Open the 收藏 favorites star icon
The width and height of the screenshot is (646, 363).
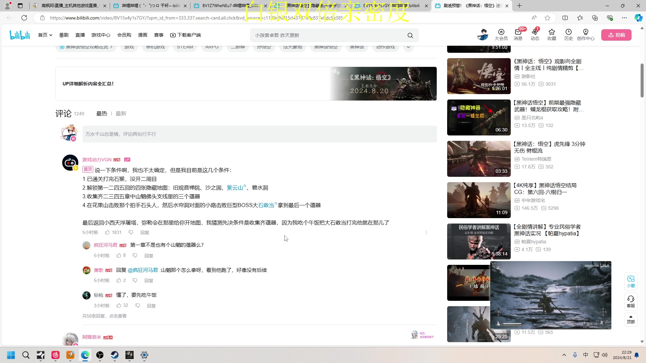pos(552,35)
